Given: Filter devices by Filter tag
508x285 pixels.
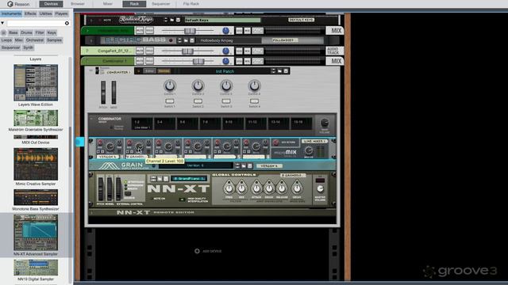Looking at the screenshot, I should [40, 32].
